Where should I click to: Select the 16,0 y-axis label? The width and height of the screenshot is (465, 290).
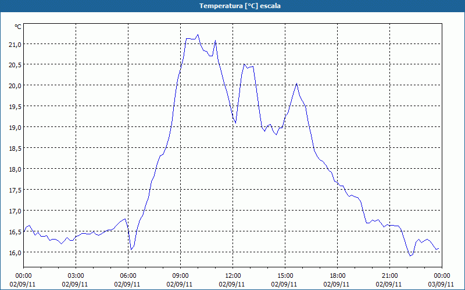pyautogui.click(x=15, y=253)
